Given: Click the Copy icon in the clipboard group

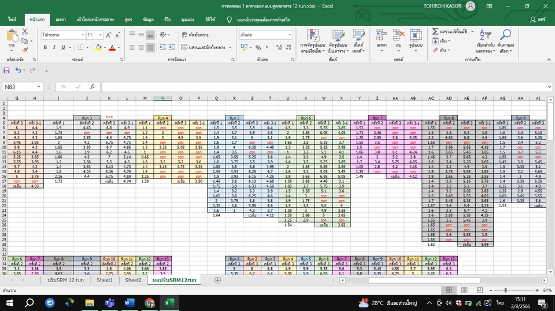Looking at the screenshot, I should [25, 41].
